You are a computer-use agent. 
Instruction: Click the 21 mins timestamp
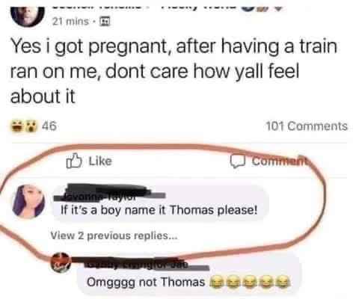point(70,22)
